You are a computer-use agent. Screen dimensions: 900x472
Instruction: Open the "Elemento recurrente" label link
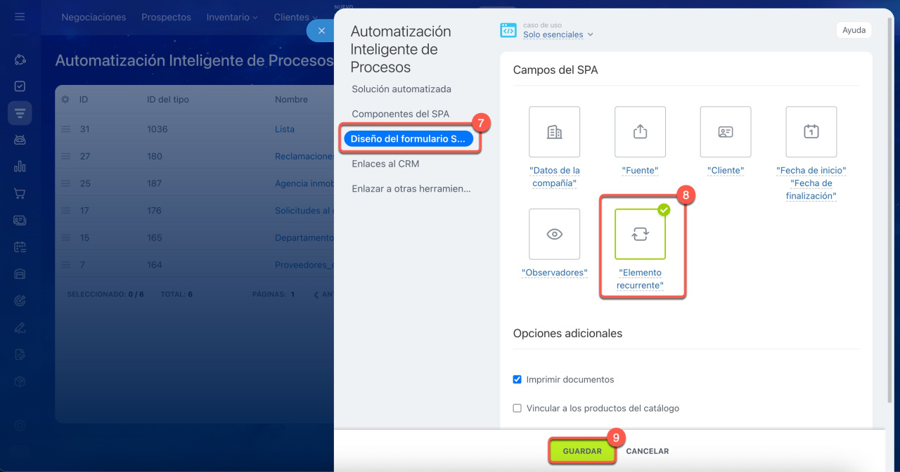[x=640, y=279]
